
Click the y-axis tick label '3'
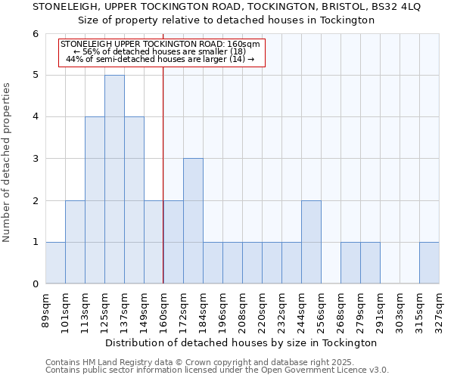point(36,159)
